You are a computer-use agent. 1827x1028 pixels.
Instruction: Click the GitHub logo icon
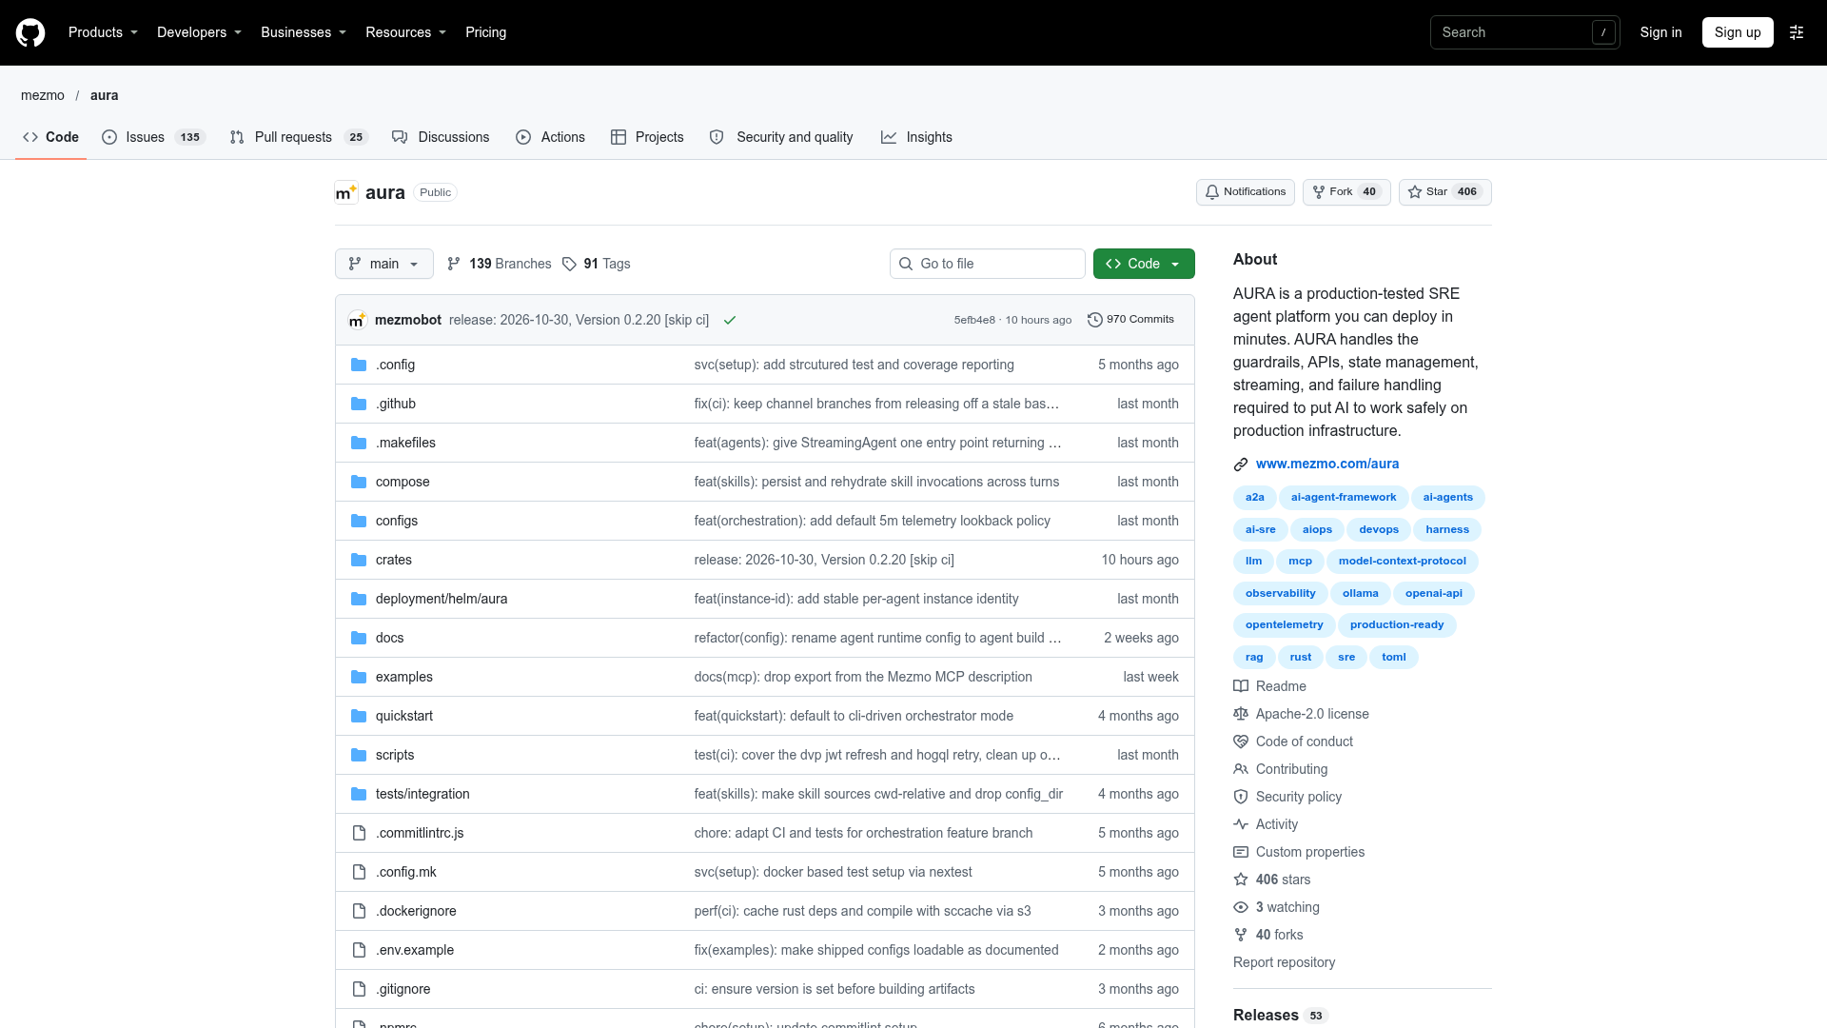[30, 32]
